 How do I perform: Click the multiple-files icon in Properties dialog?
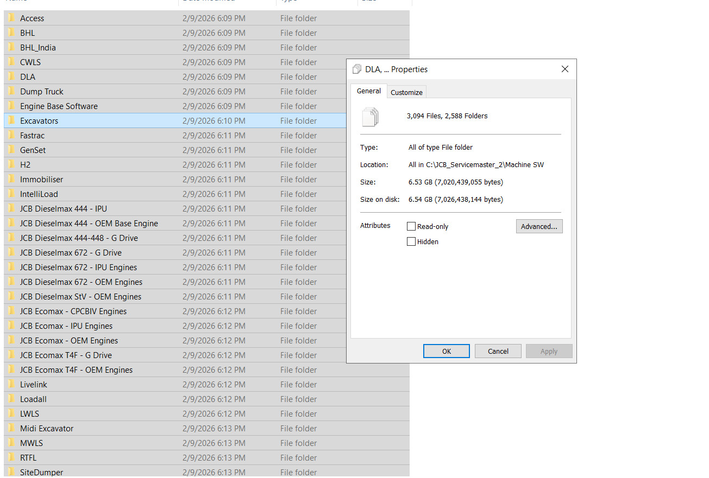370,117
